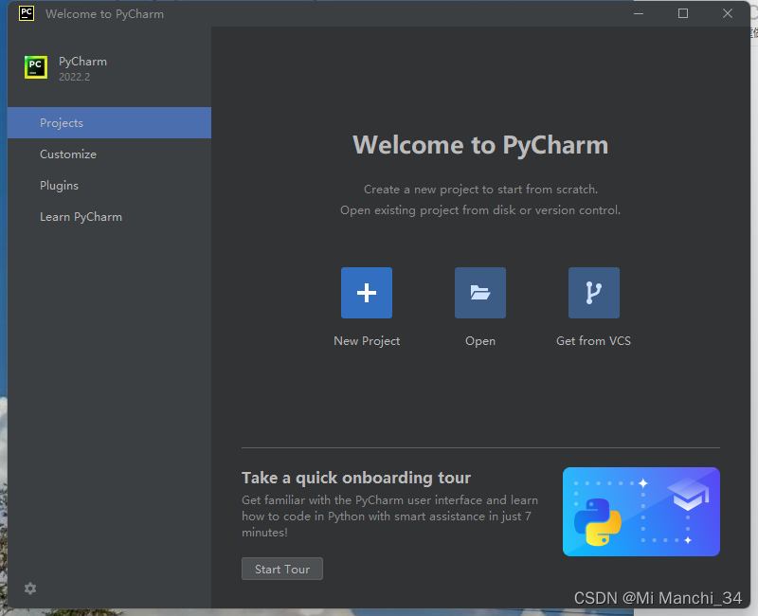The width and height of the screenshot is (758, 616).
Task: Click the Python onboarding tour banner image
Action: (x=641, y=512)
